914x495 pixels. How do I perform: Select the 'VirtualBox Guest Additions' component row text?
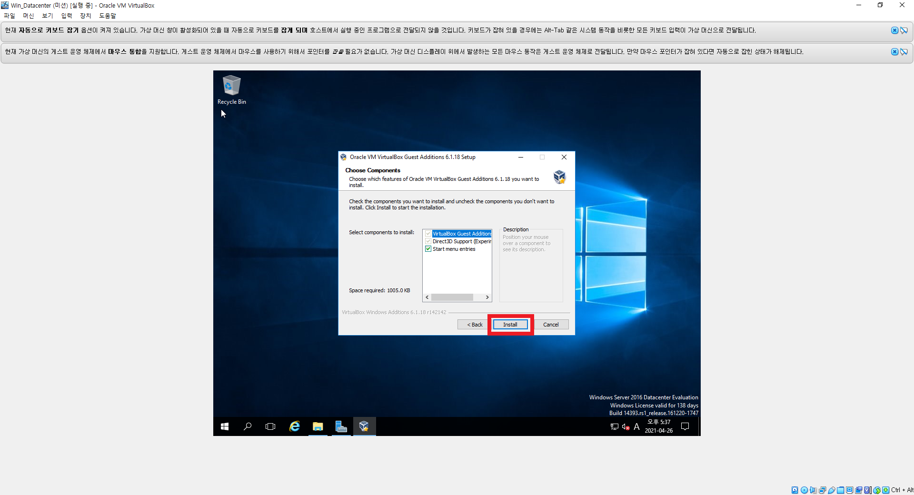point(462,234)
